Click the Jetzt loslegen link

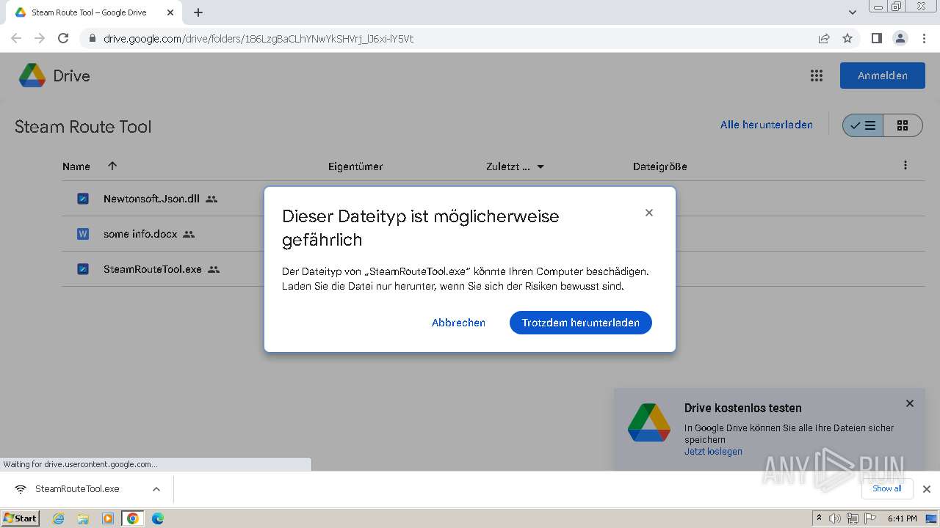pos(713,452)
